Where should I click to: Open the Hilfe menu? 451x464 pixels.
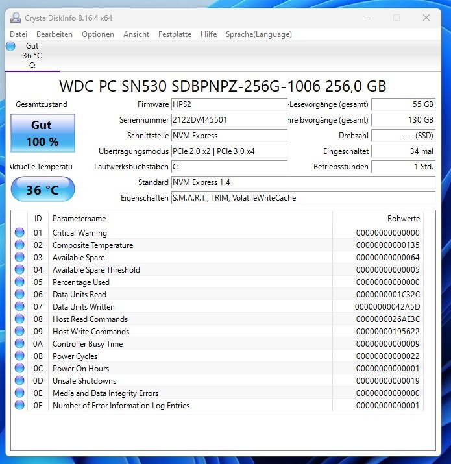(x=209, y=34)
